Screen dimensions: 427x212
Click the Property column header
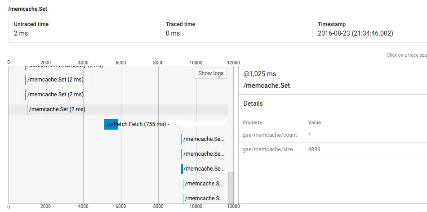tap(252, 122)
